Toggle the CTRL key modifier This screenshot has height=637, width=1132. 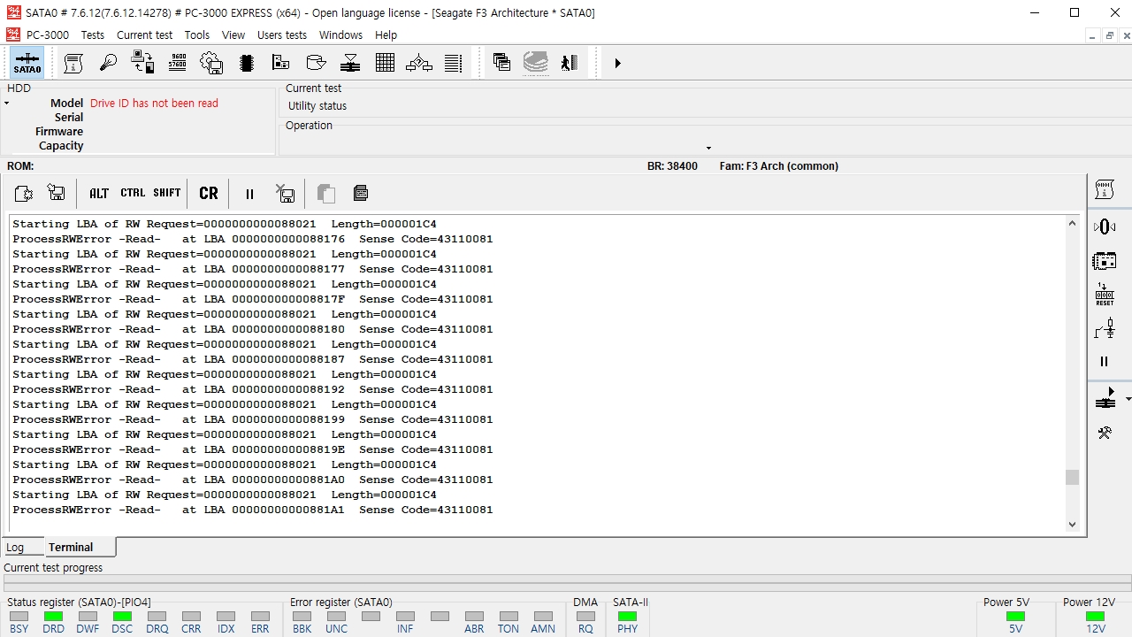(133, 193)
